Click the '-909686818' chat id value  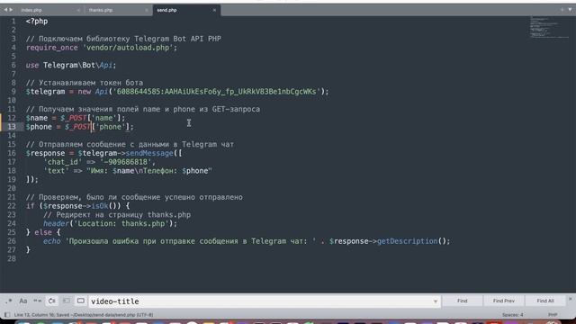[x=125, y=162]
